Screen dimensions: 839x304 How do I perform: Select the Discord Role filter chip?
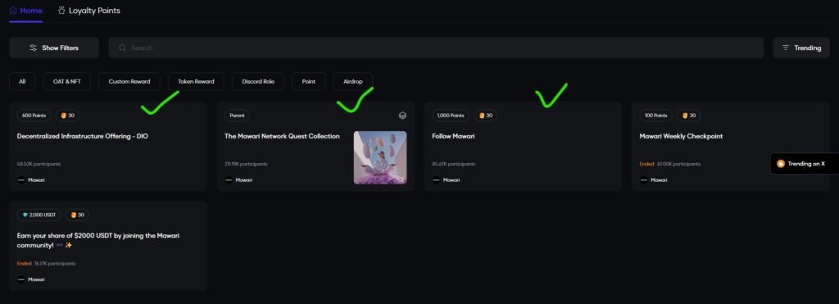[x=258, y=81]
